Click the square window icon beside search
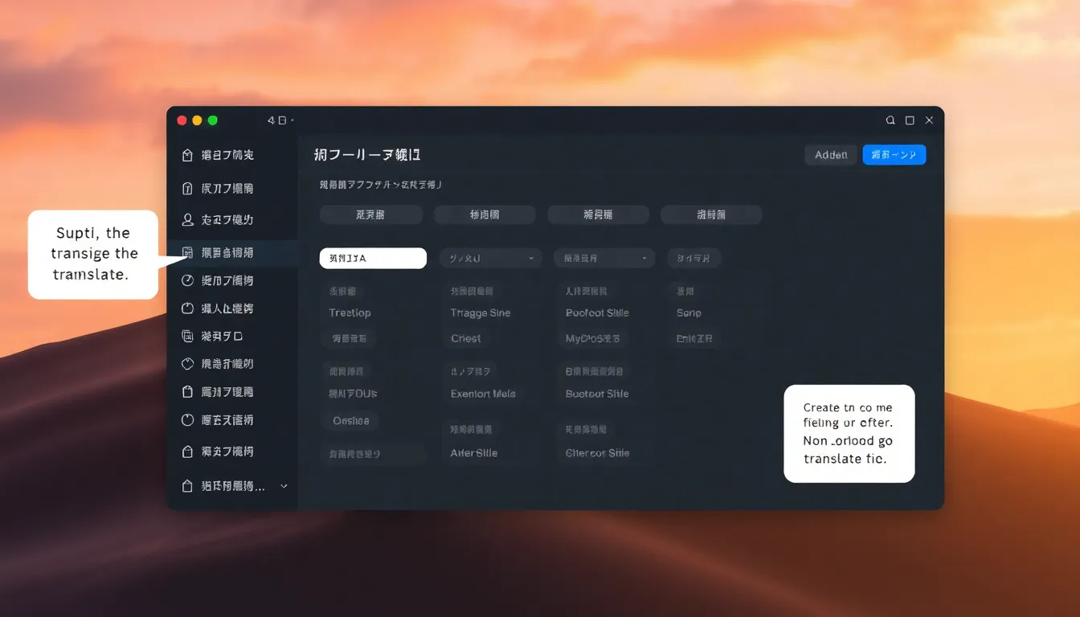The image size is (1080, 617). (910, 121)
